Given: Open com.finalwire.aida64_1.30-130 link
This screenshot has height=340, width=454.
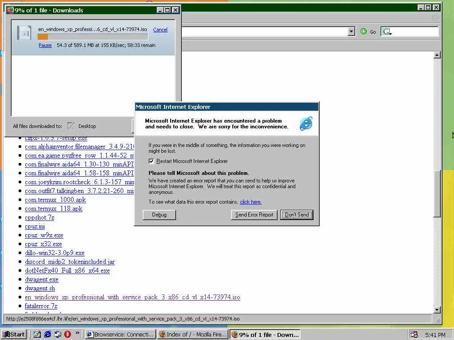Looking at the screenshot, I should pos(80,165).
